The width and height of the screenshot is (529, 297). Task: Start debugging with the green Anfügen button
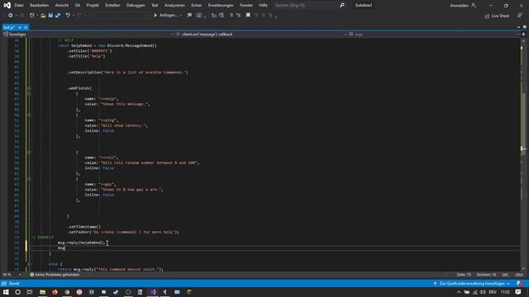tap(165, 16)
